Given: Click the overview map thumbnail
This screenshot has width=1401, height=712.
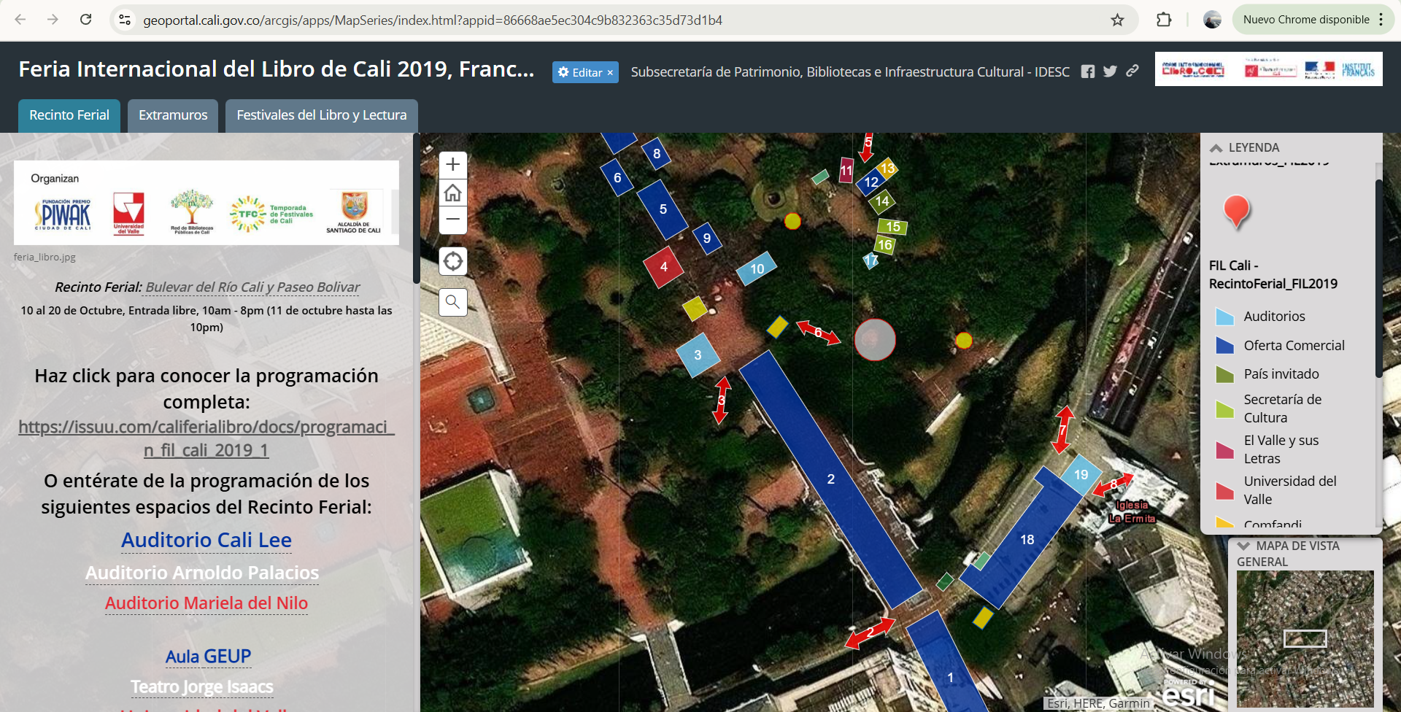Looking at the screenshot, I should point(1305,638).
